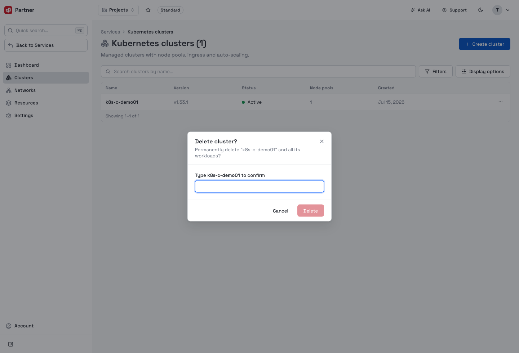
Task: Click the Kubernetes clusters title icon
Action: click(105, 44)
